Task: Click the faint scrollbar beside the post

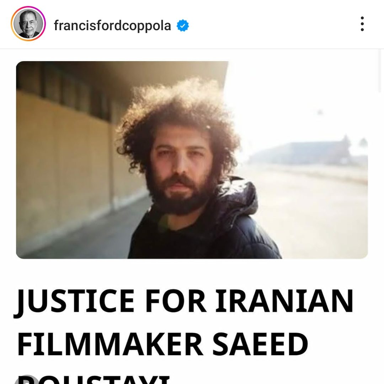Action: pyautogui.click(x=380, y=71)
